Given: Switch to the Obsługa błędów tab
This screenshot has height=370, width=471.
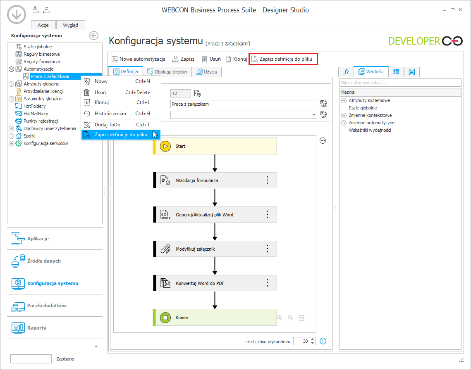Looking at the screenshot, I should (167, 72).
